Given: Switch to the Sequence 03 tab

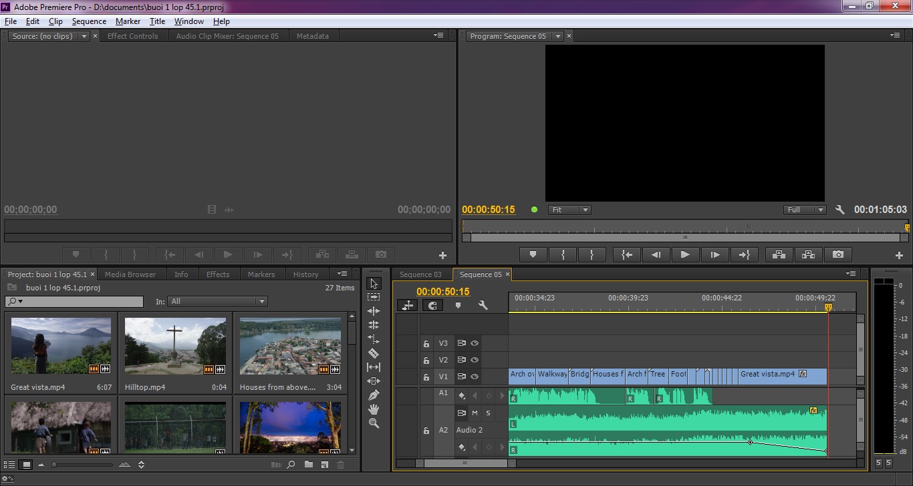Looking at the screenshot, I should (421, 274).
